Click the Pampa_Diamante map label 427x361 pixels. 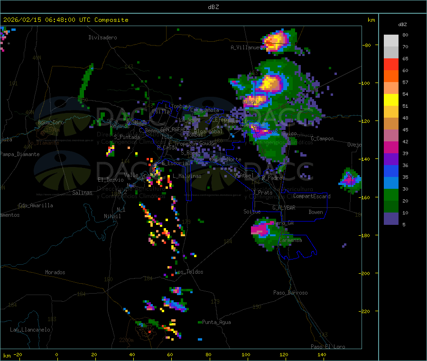[x=19, y=154]
